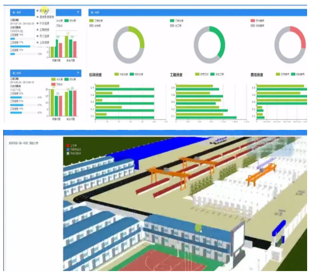The image size is (309, 272).
Task: Click the icon in the first section panel header
Action: (78, 12)
